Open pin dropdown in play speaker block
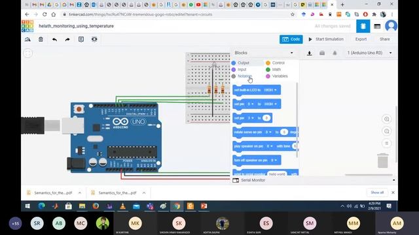The image size is (419, 235). (270, 146)
